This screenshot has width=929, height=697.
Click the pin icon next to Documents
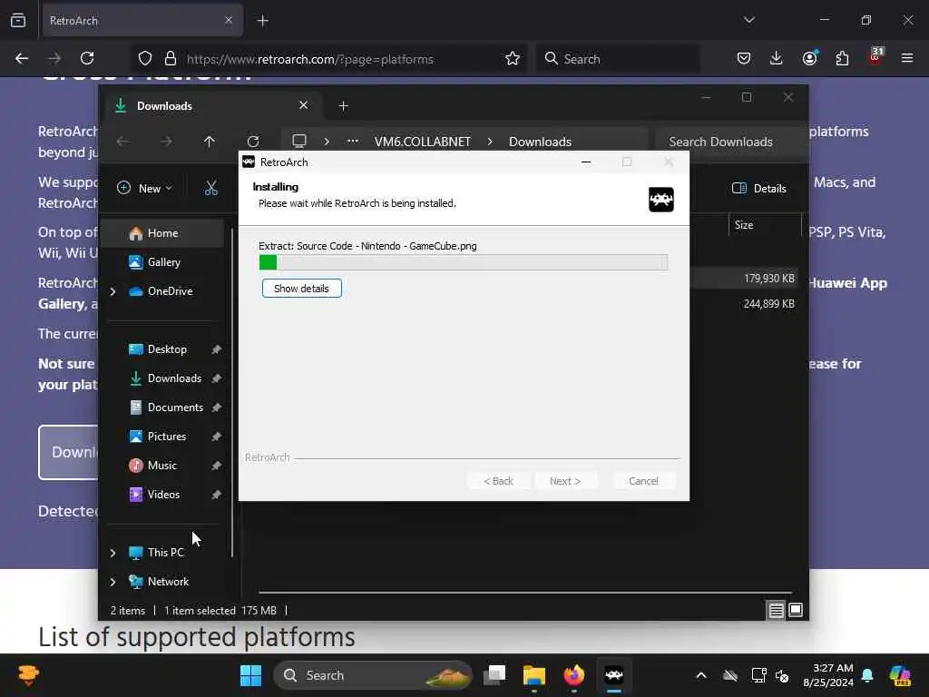click(216, 407)
